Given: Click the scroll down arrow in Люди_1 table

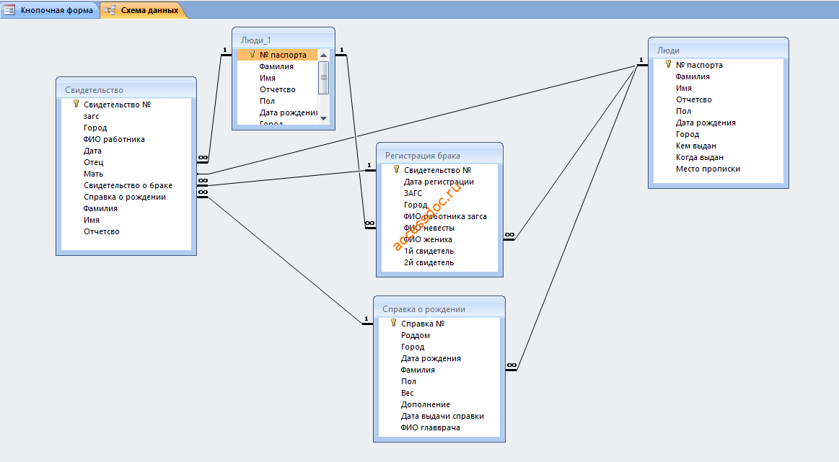Looking at the screenshot, I should [x=323, y=118].
